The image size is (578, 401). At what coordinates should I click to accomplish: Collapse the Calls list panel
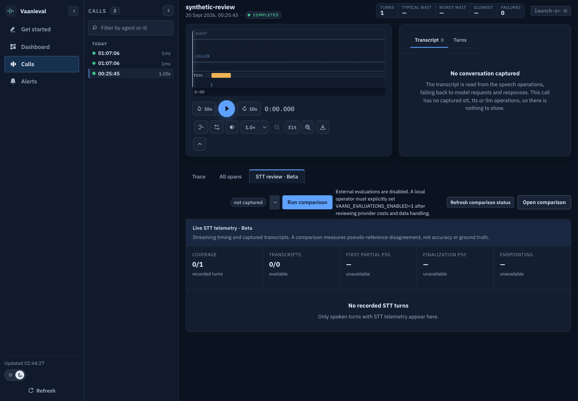pos(169,11)
